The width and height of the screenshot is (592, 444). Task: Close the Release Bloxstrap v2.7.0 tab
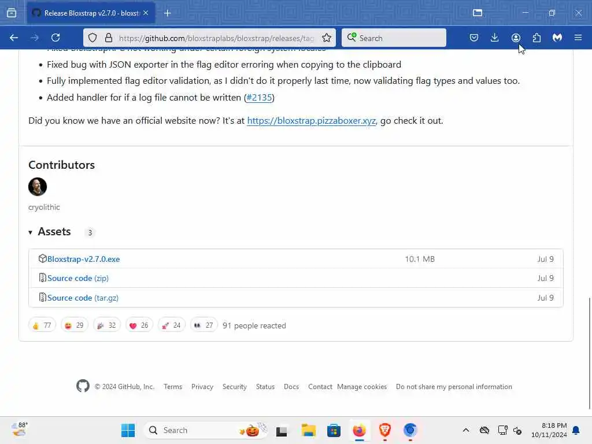click(146, 13)
